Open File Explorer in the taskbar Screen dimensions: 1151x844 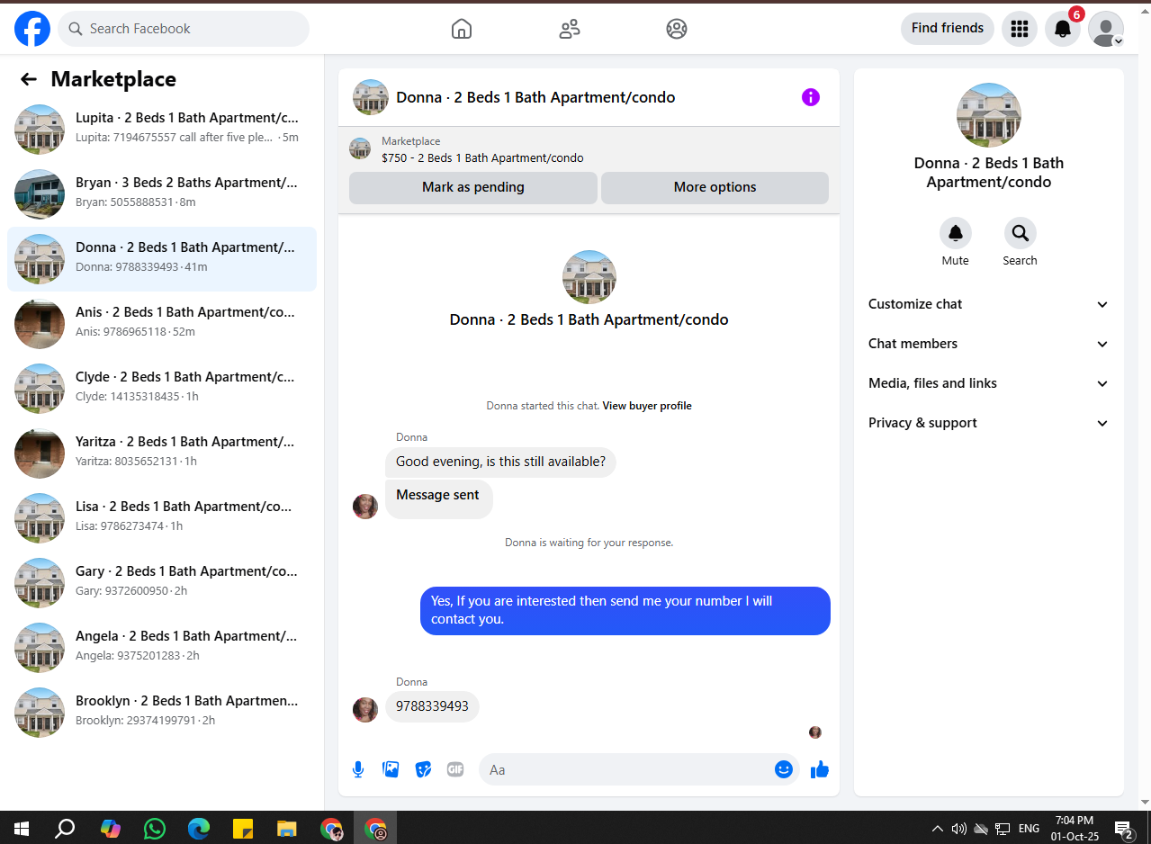click(x=287, y=829)
